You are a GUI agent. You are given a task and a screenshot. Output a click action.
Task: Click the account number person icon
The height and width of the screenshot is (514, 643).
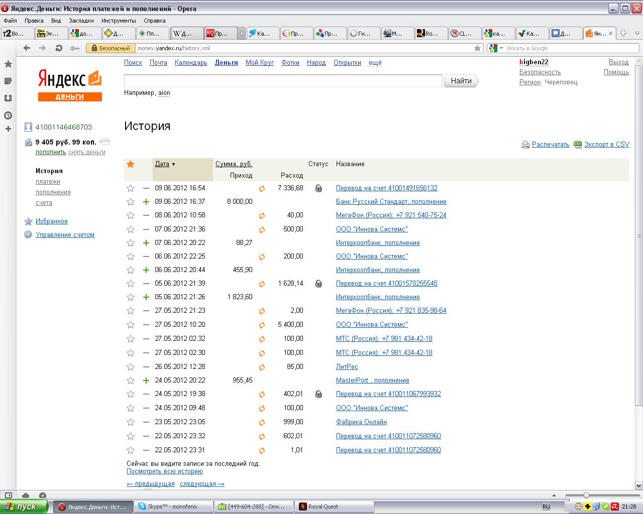pos(28,127)
